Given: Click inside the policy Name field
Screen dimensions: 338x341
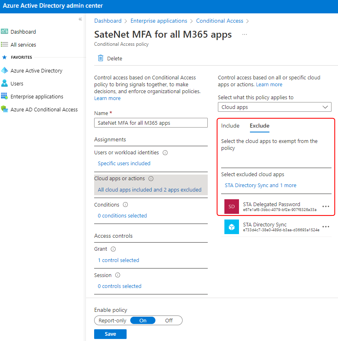Looking at the screenshot, I should pyautogui.click(x=151, y=123).
